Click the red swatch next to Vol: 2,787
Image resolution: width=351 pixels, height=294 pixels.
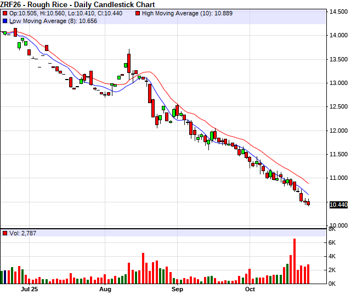coord(5,233)
